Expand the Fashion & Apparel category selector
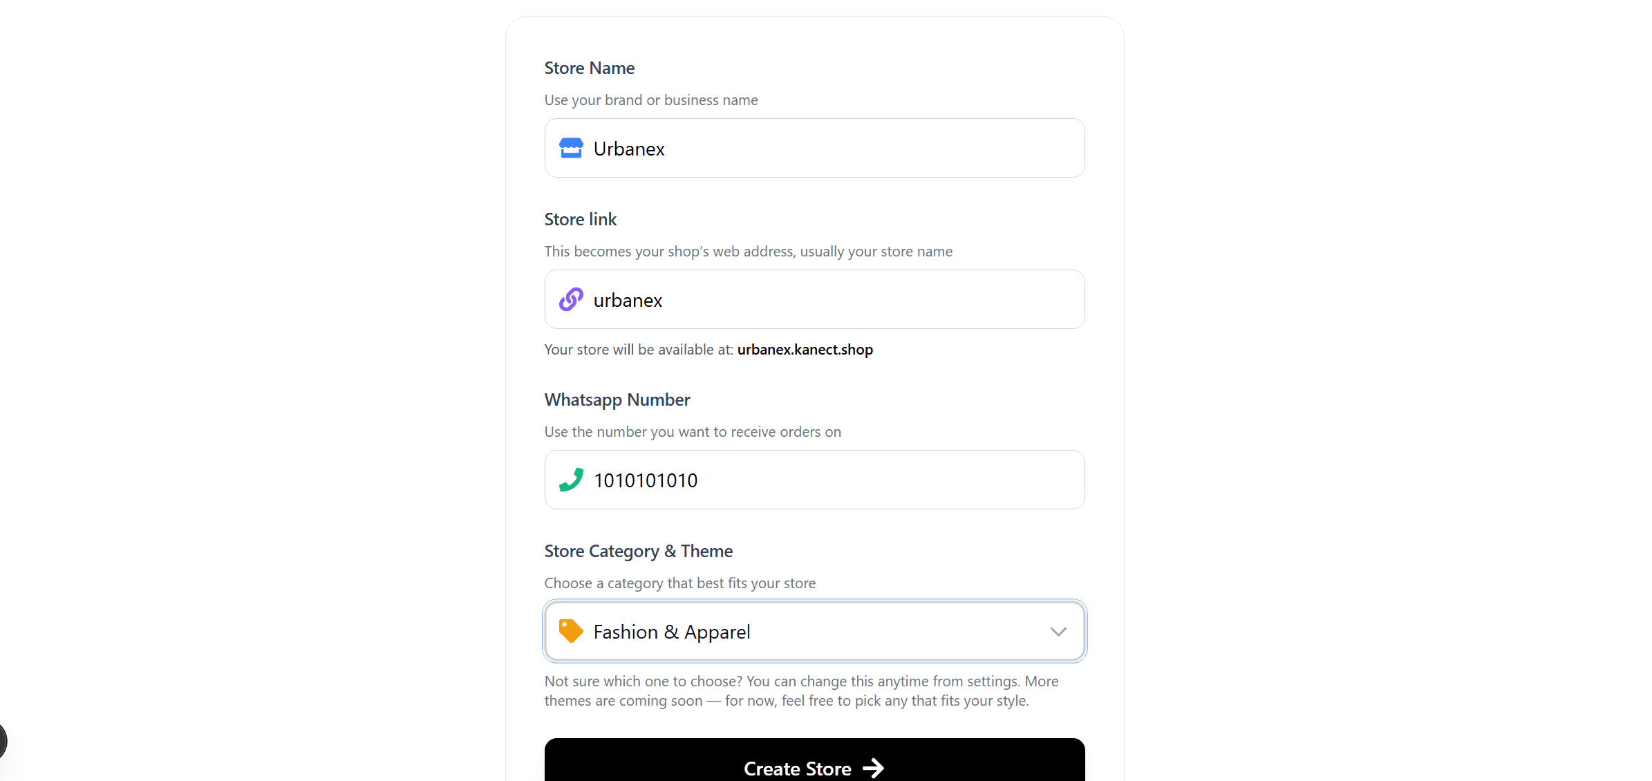Image resolution: width=1652 pixels, height=781 pixels. 814,631
